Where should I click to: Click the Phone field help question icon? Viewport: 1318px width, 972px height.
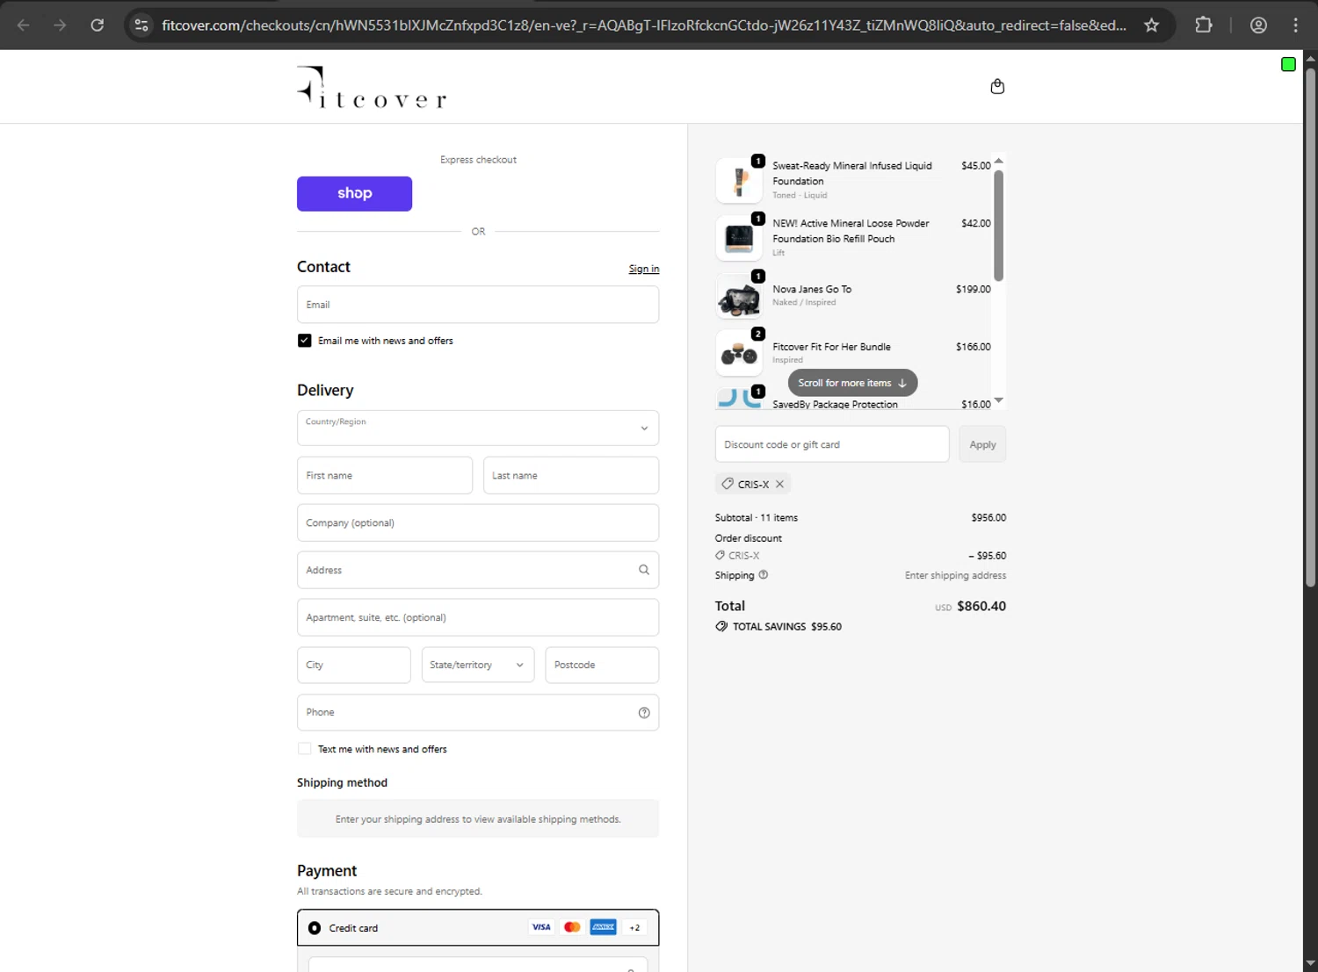click(644, 713)
